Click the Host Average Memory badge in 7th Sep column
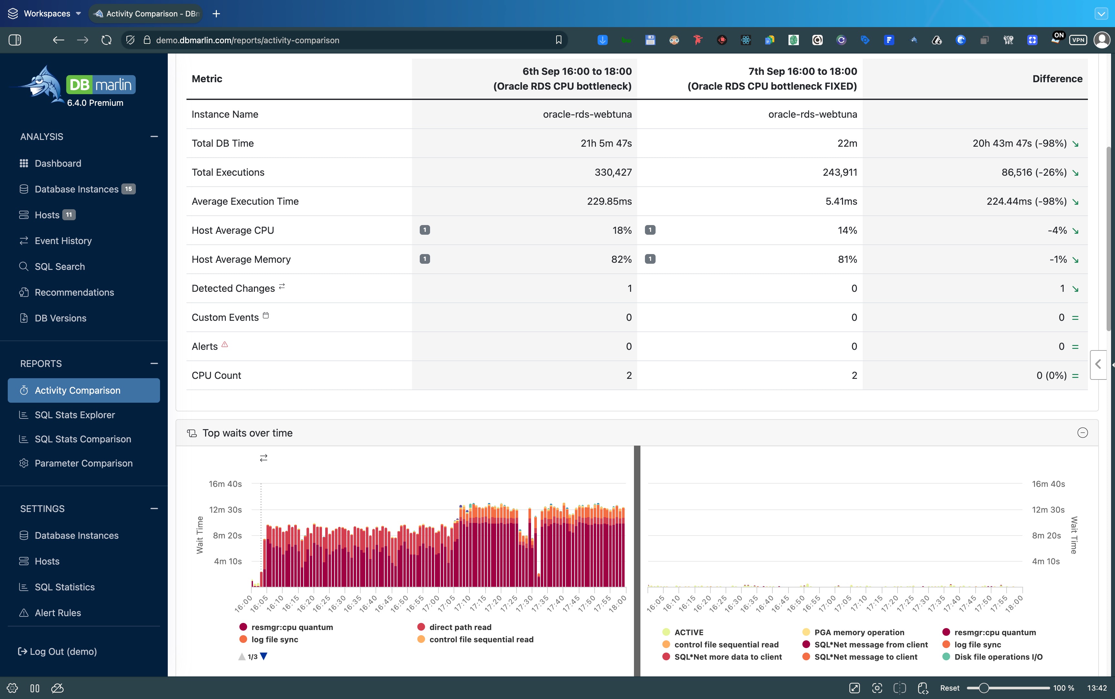 [650, 259]
